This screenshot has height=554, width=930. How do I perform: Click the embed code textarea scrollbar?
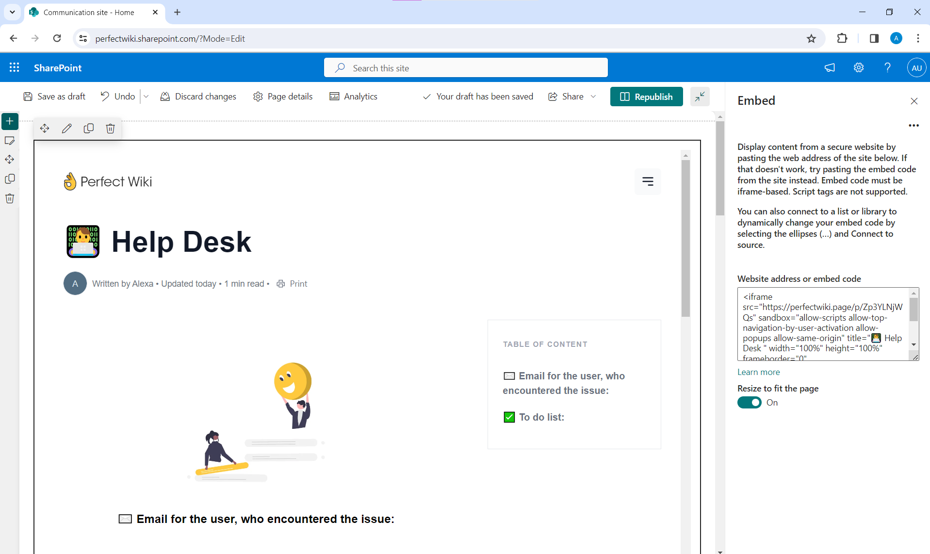[914, 310]
